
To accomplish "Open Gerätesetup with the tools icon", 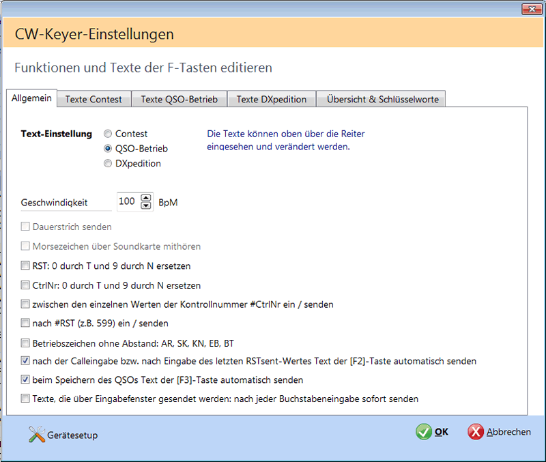I will coord(37,435).
